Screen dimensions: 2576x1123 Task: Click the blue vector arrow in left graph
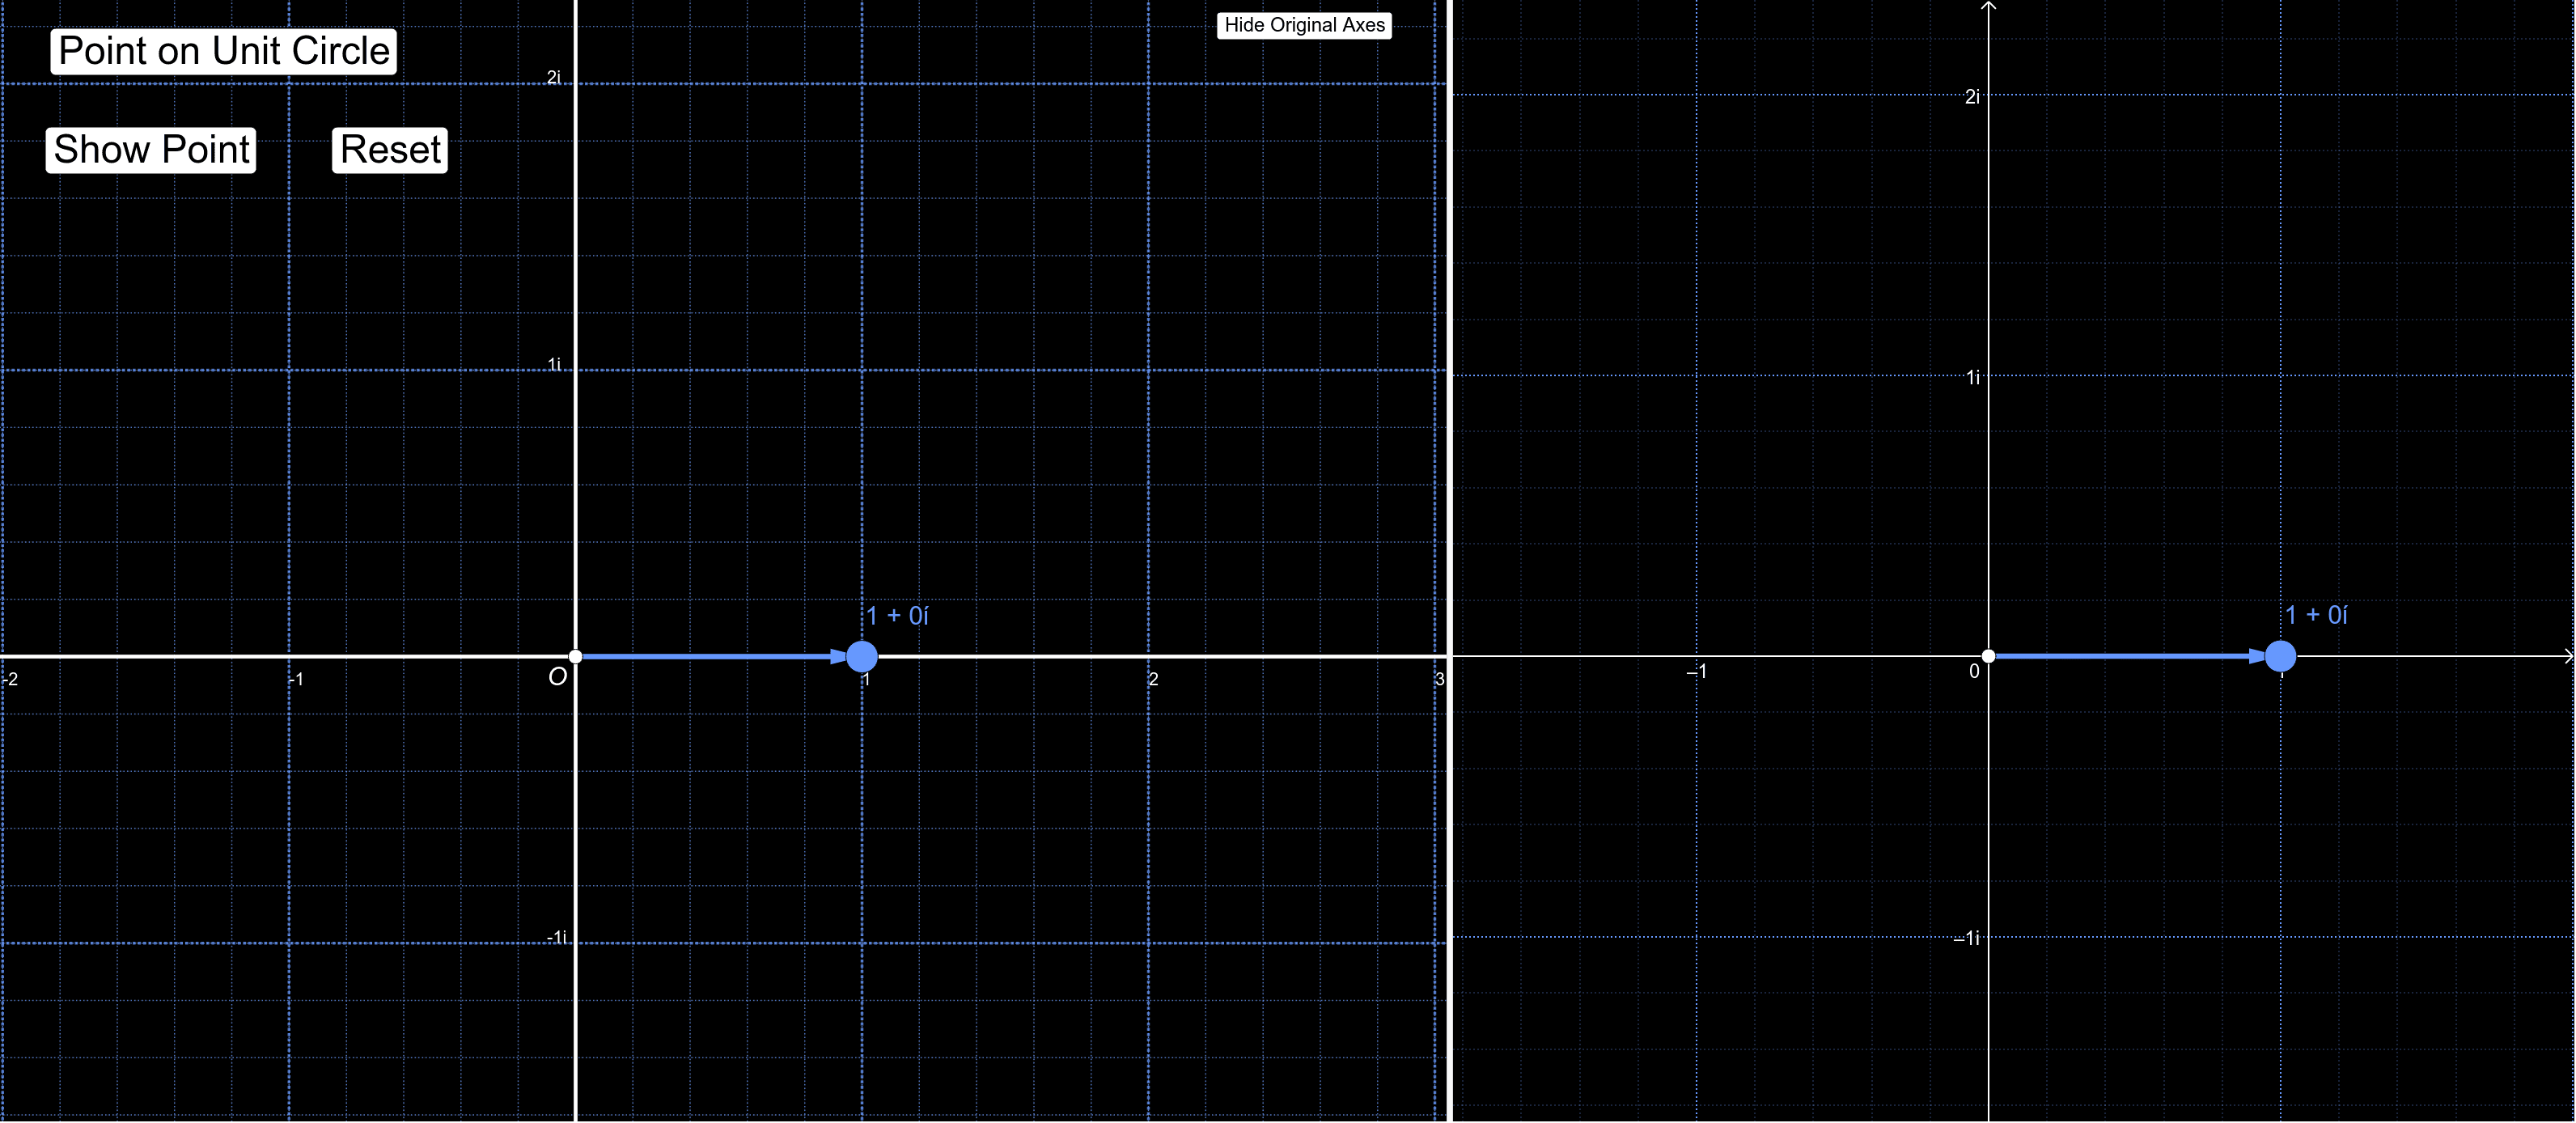pos(710,657)
